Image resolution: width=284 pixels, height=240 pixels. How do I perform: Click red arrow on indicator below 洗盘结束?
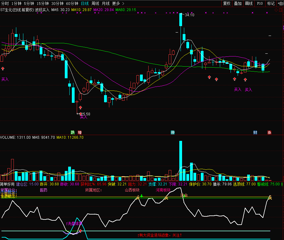pyautogui.click(x=80, y=231)
